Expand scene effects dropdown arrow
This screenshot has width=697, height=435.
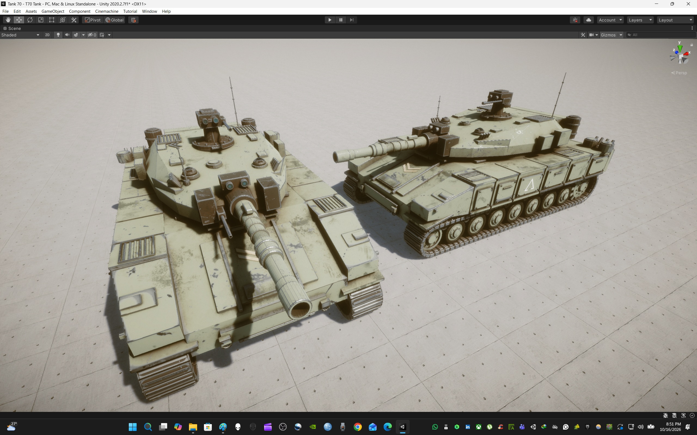83,35
